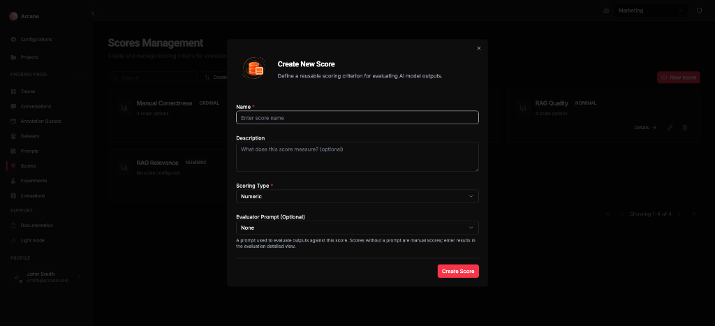This screenshot has height=326, width=715.
Task: Go to first page of scores
Action: pos(607,214)
